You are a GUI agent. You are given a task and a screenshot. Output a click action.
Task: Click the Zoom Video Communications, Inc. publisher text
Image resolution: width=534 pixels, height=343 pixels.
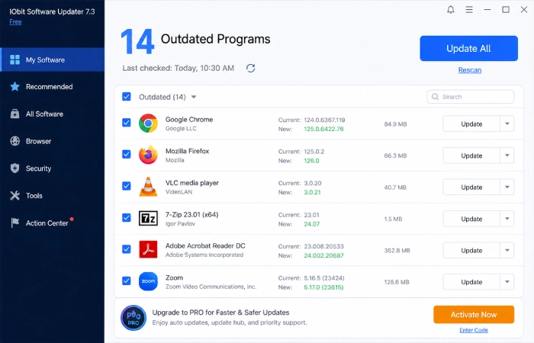pyautogui.click(x=211, y=287)
